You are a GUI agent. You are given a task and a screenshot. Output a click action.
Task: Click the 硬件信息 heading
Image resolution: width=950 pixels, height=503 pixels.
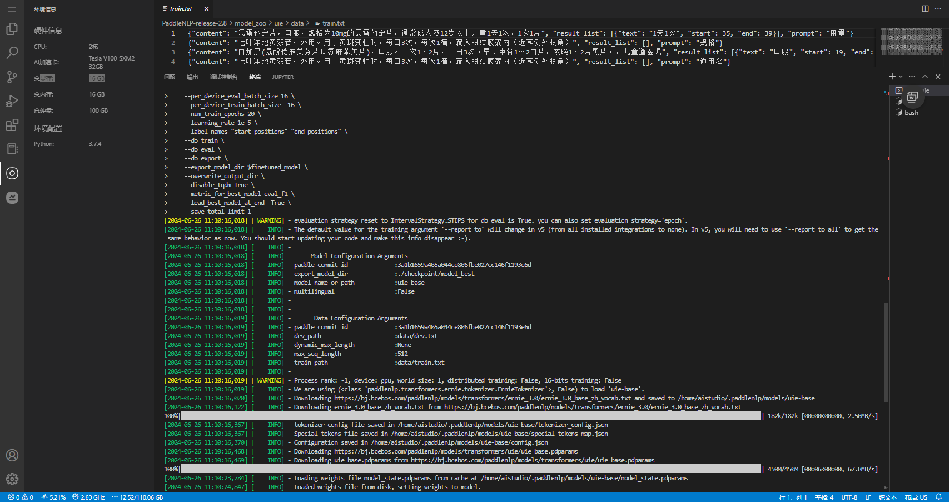[x=48, y=31]
